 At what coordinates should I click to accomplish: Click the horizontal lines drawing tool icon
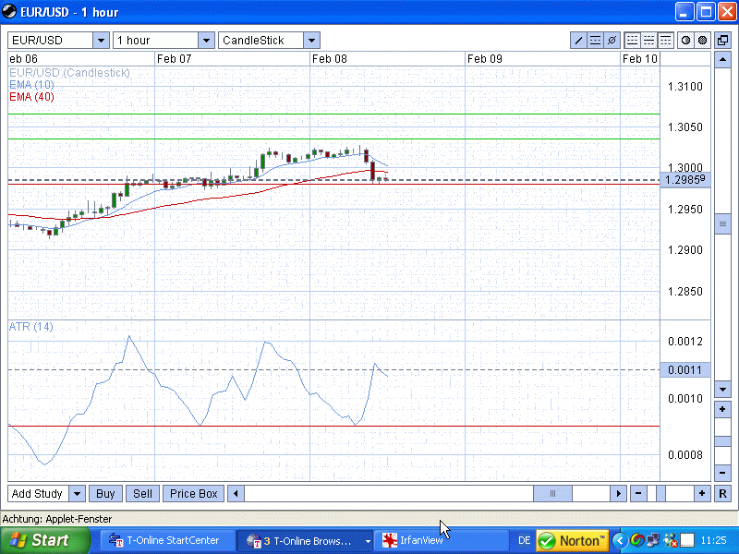(x=595, y=41)
